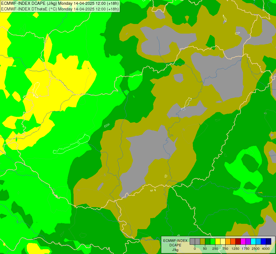Click the legend label 'DCAPE'
Viewport: 276px width, 254px height.
[x=175, y=245]
